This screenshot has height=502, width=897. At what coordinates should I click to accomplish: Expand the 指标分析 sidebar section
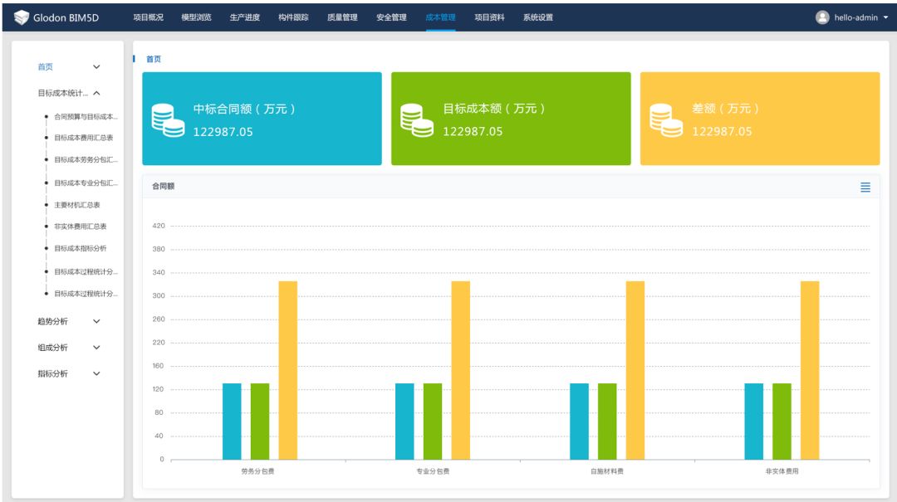(96, 374)
